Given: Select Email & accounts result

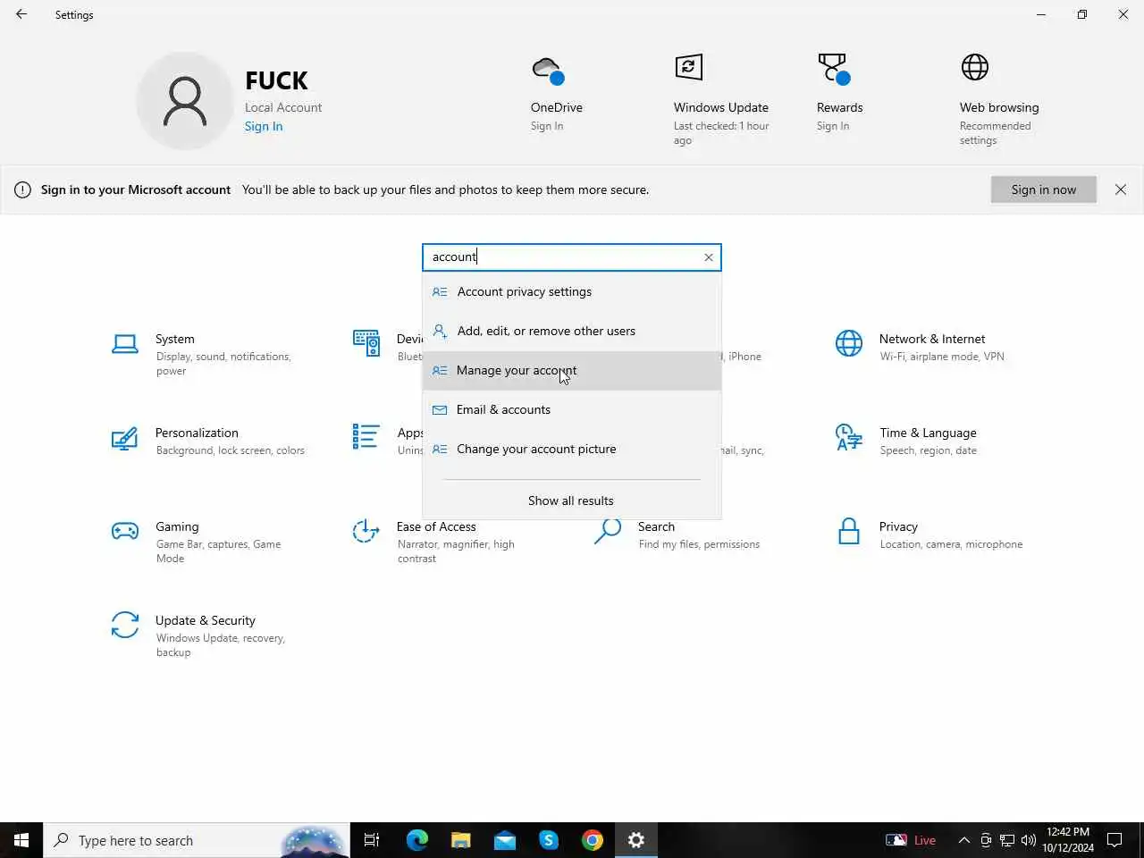Looking at the screenshot, I should coord(572,409).
